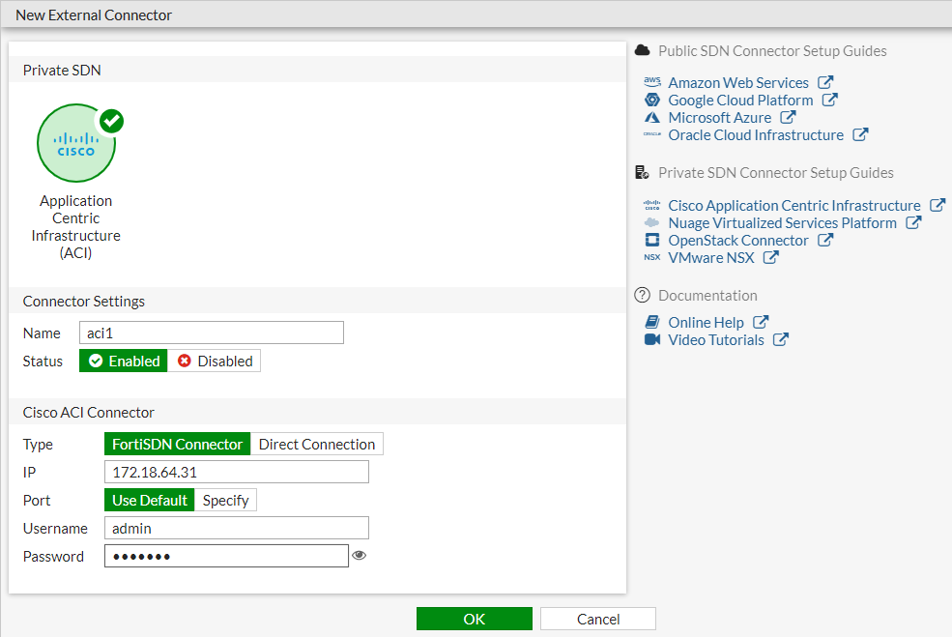Switch port setting to Specify
This screenshot has width=952, height=637.
click(x=225, y=501)
